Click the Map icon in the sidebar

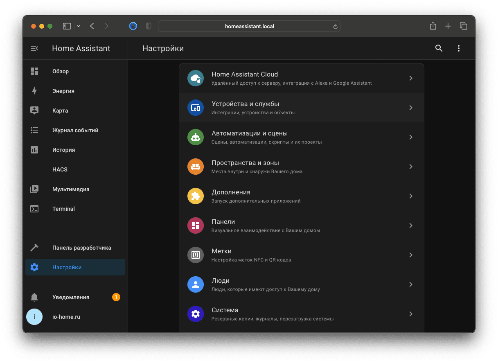coord(34,110)
